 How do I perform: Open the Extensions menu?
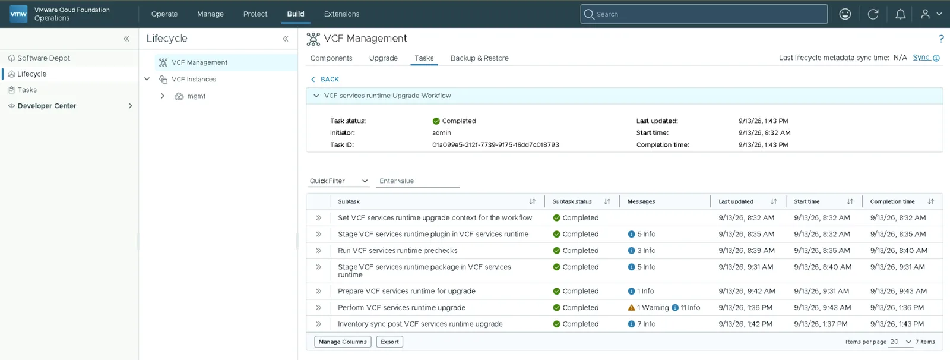tap(341, 14)
